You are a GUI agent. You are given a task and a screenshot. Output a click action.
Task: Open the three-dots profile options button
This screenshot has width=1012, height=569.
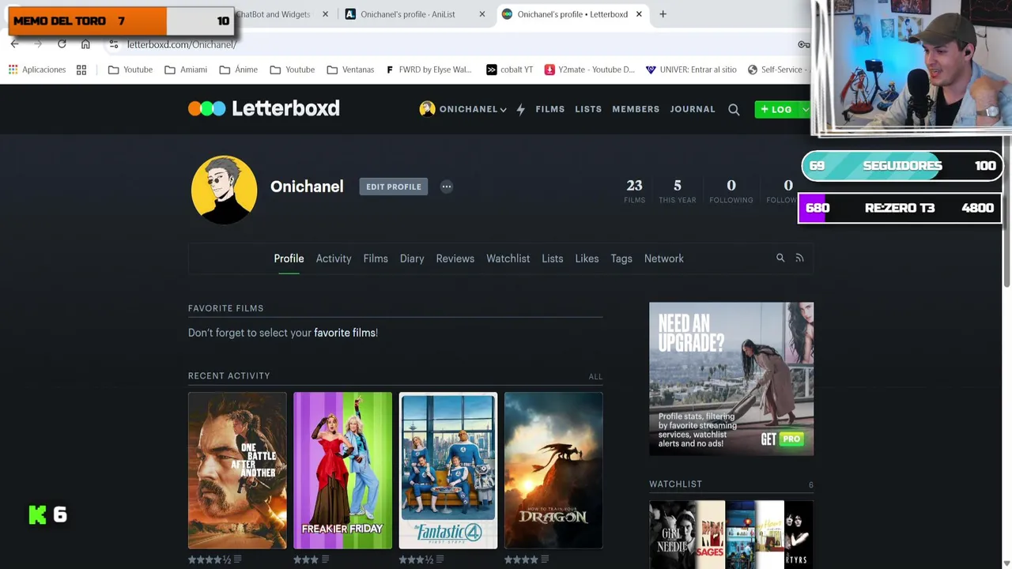(447, 187)
